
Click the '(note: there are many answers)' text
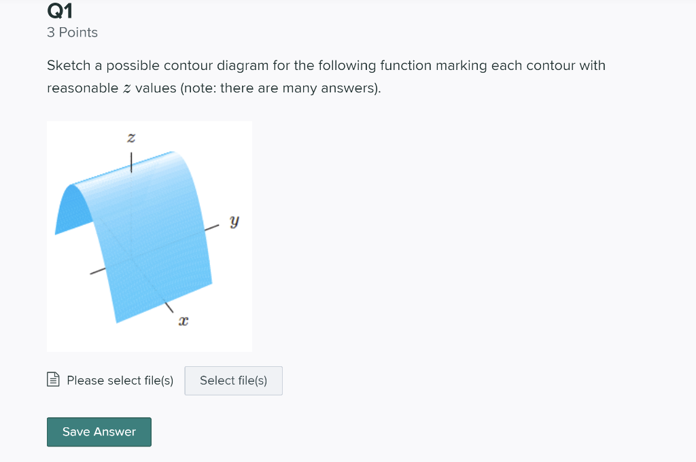[281, 88]
